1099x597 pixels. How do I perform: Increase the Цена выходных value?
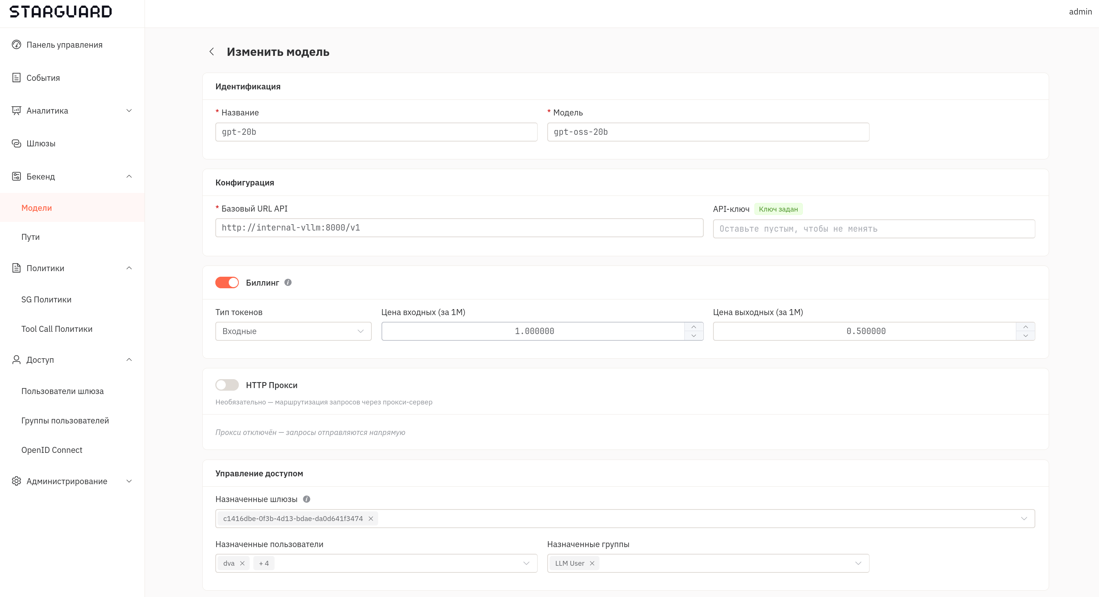[x=1026, y=327]
